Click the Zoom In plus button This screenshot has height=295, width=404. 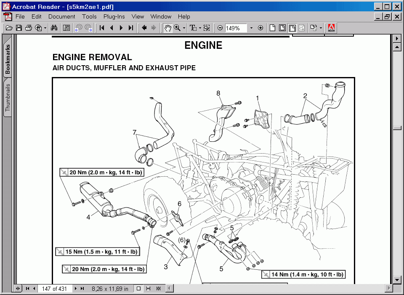(260, 28)
